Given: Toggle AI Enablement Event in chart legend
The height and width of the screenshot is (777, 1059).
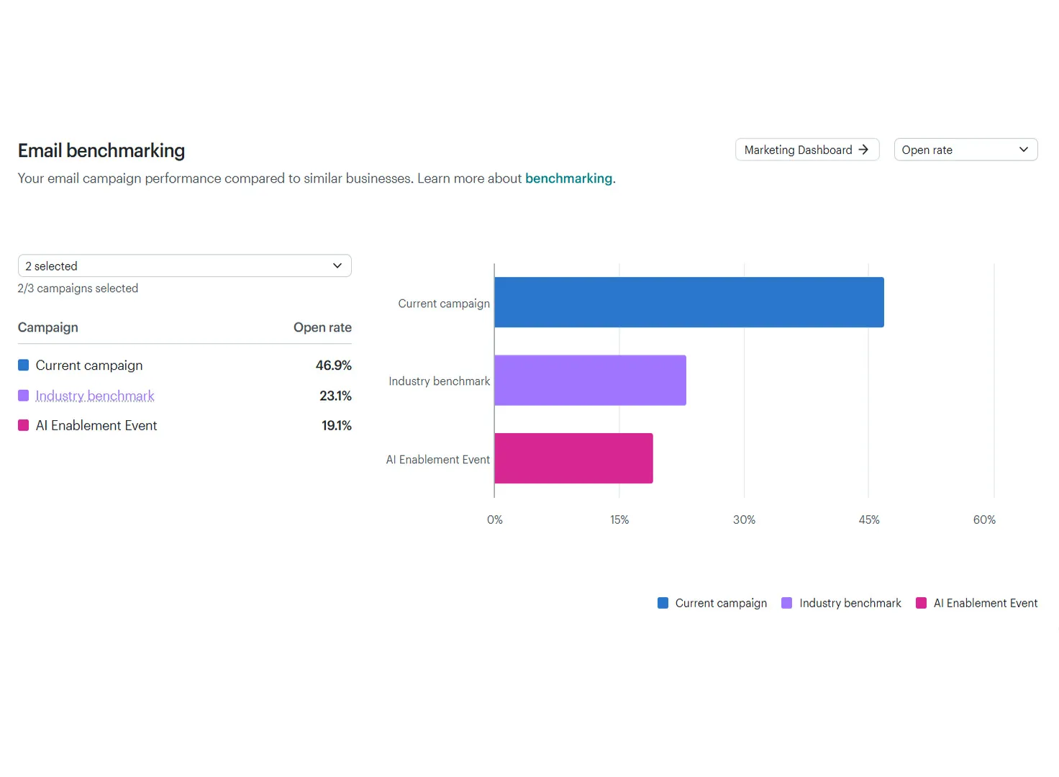Looking at the screenshot, I should point(976,603).
